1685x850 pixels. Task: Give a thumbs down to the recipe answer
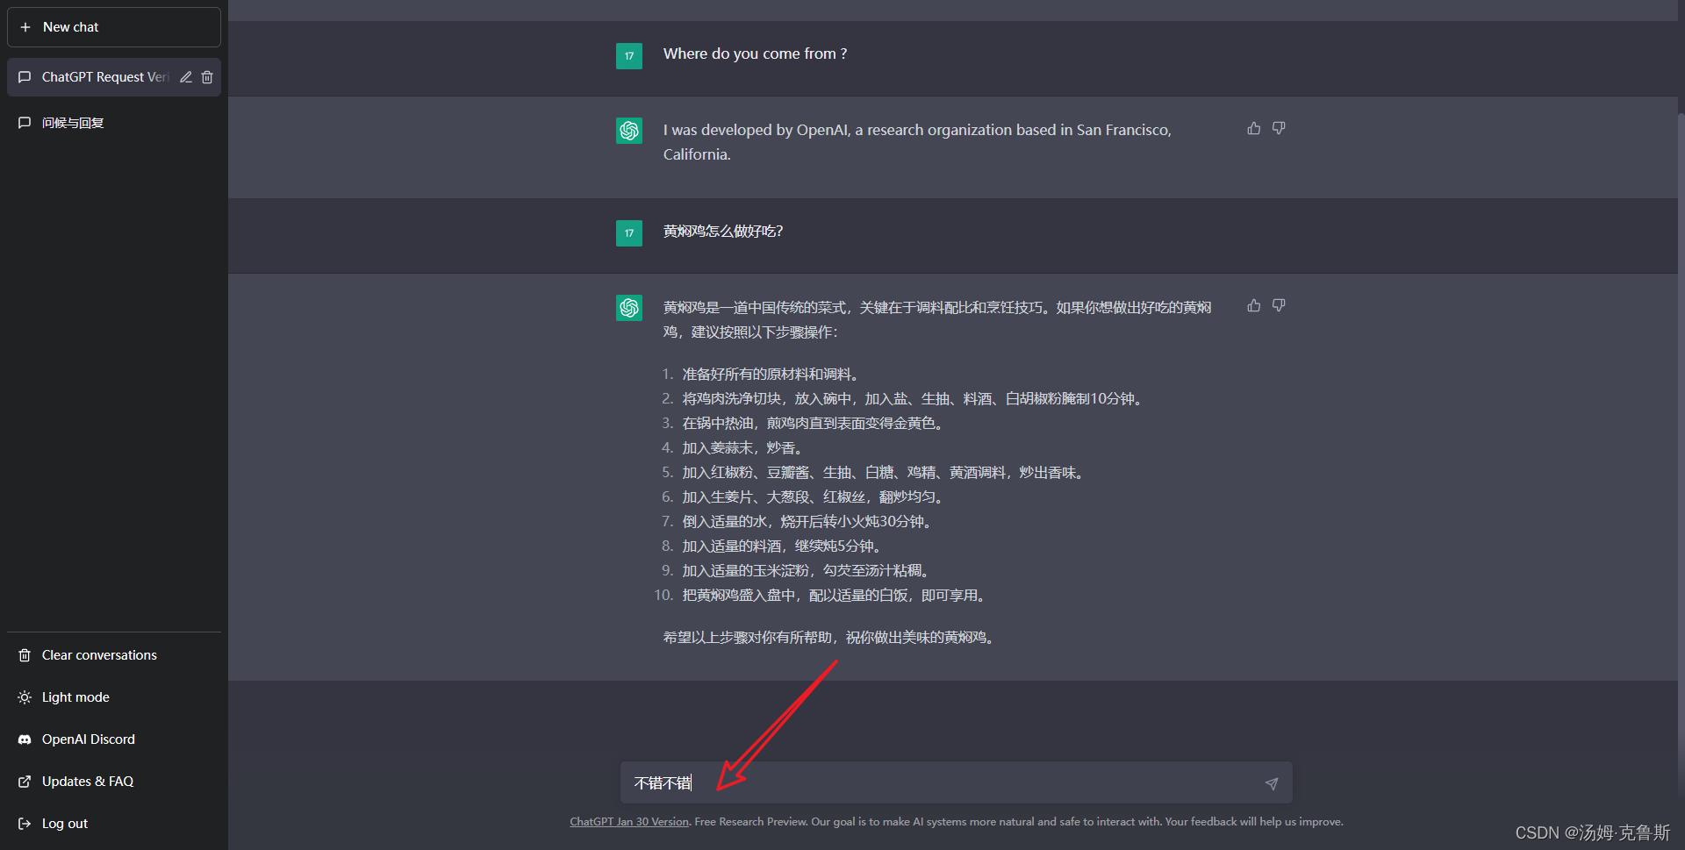coord(1278,305)
